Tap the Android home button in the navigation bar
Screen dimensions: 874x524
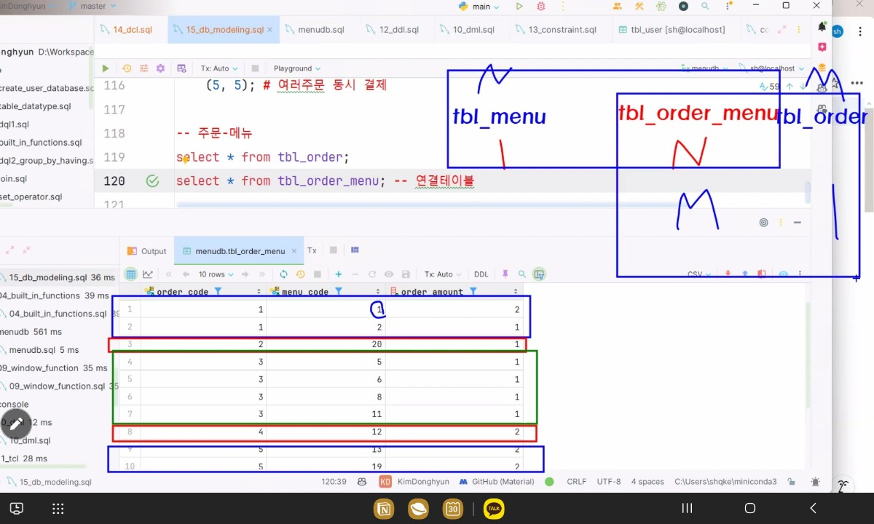[749, 508]
